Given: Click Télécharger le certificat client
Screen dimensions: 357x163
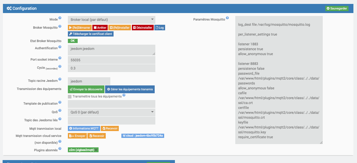Looking at the screenshot, I should (x=90, y=34).
